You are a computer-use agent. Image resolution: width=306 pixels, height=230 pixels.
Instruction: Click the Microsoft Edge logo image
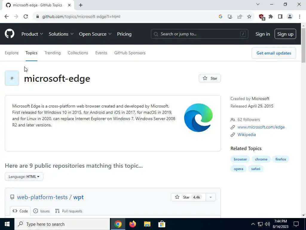point(198,118)
